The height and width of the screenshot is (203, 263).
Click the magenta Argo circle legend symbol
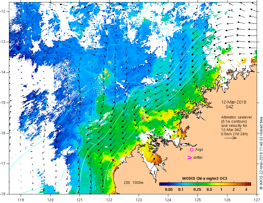point(192,150)
